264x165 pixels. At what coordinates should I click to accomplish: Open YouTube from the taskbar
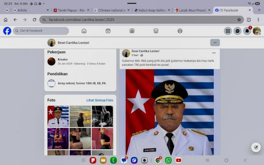(179, 160)
